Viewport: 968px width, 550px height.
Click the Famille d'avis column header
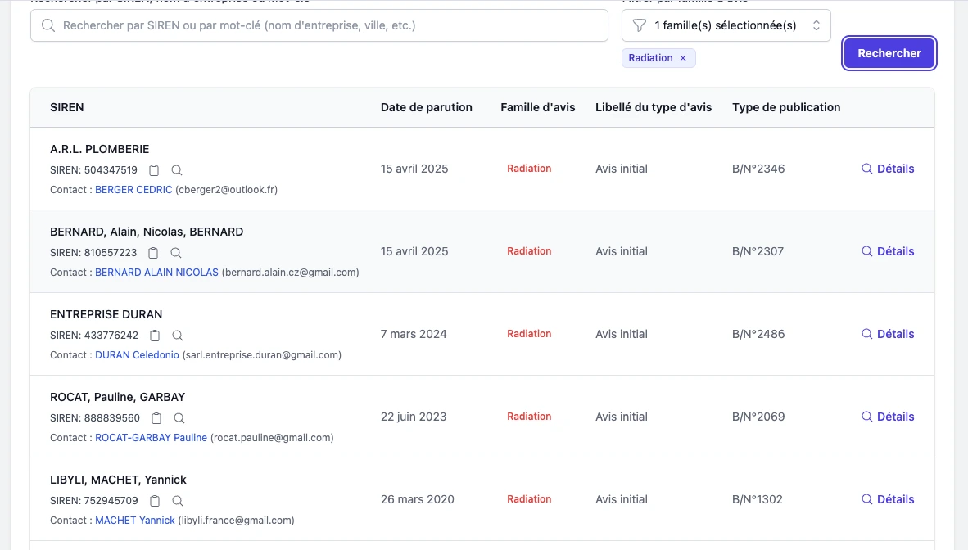pyautogui.click(x=538, y=107)
